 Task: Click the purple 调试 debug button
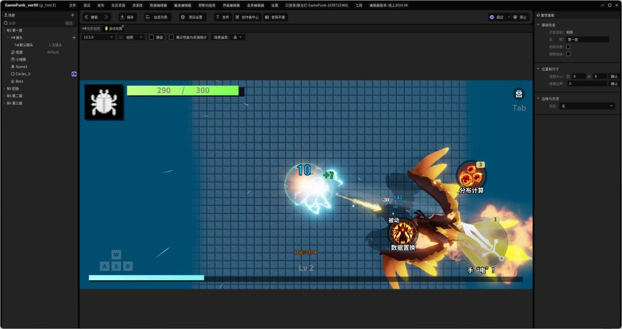pyautogui.click(x=496, y=17)
